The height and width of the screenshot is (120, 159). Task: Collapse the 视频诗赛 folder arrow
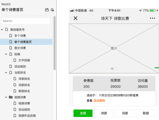tap(6, 97)
